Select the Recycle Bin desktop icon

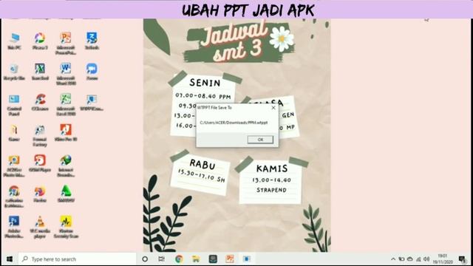[14, 72]
